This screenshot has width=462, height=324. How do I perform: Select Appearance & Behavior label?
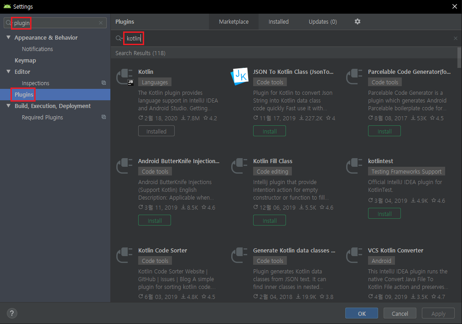pos(46,37)
